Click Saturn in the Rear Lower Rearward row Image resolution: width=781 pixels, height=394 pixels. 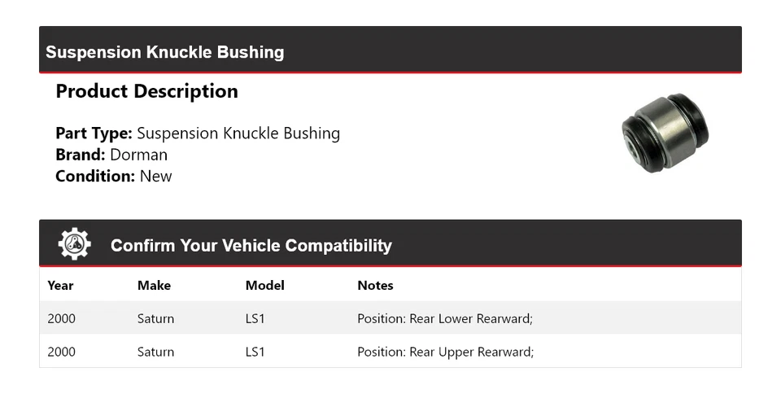point(155,318)
